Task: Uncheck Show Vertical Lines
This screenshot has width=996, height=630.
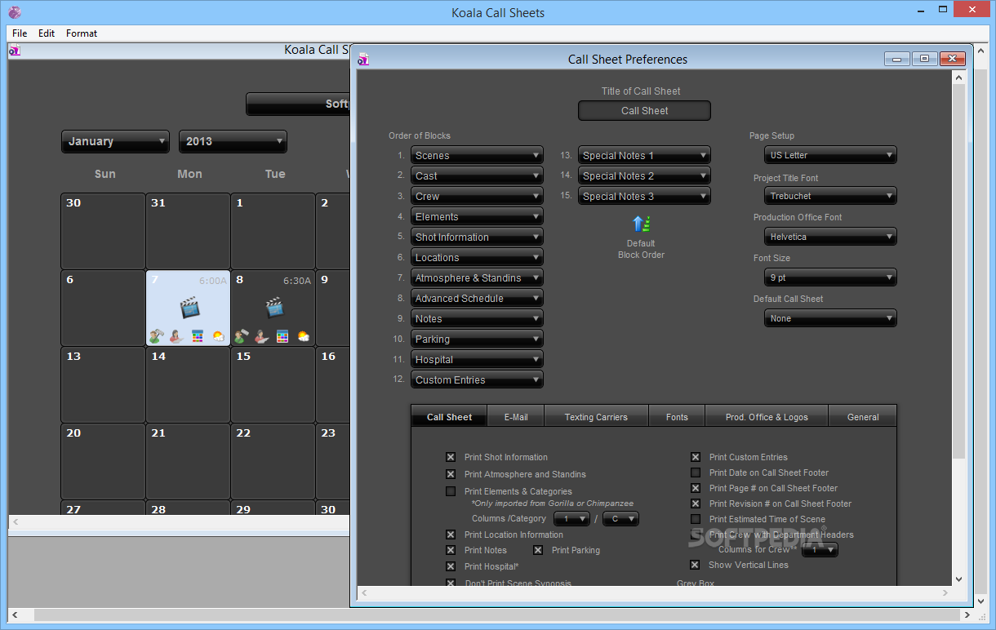Action: [x=696, y=565]
